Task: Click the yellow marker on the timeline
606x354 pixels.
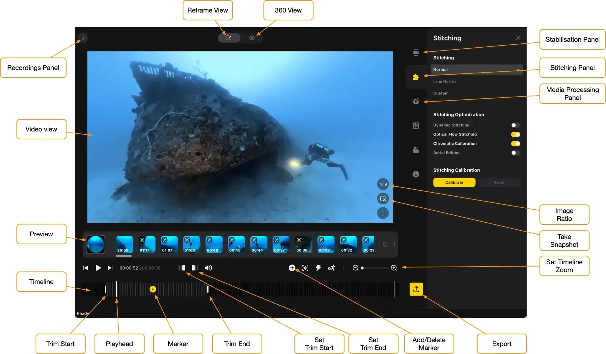Action: [153, 289]
